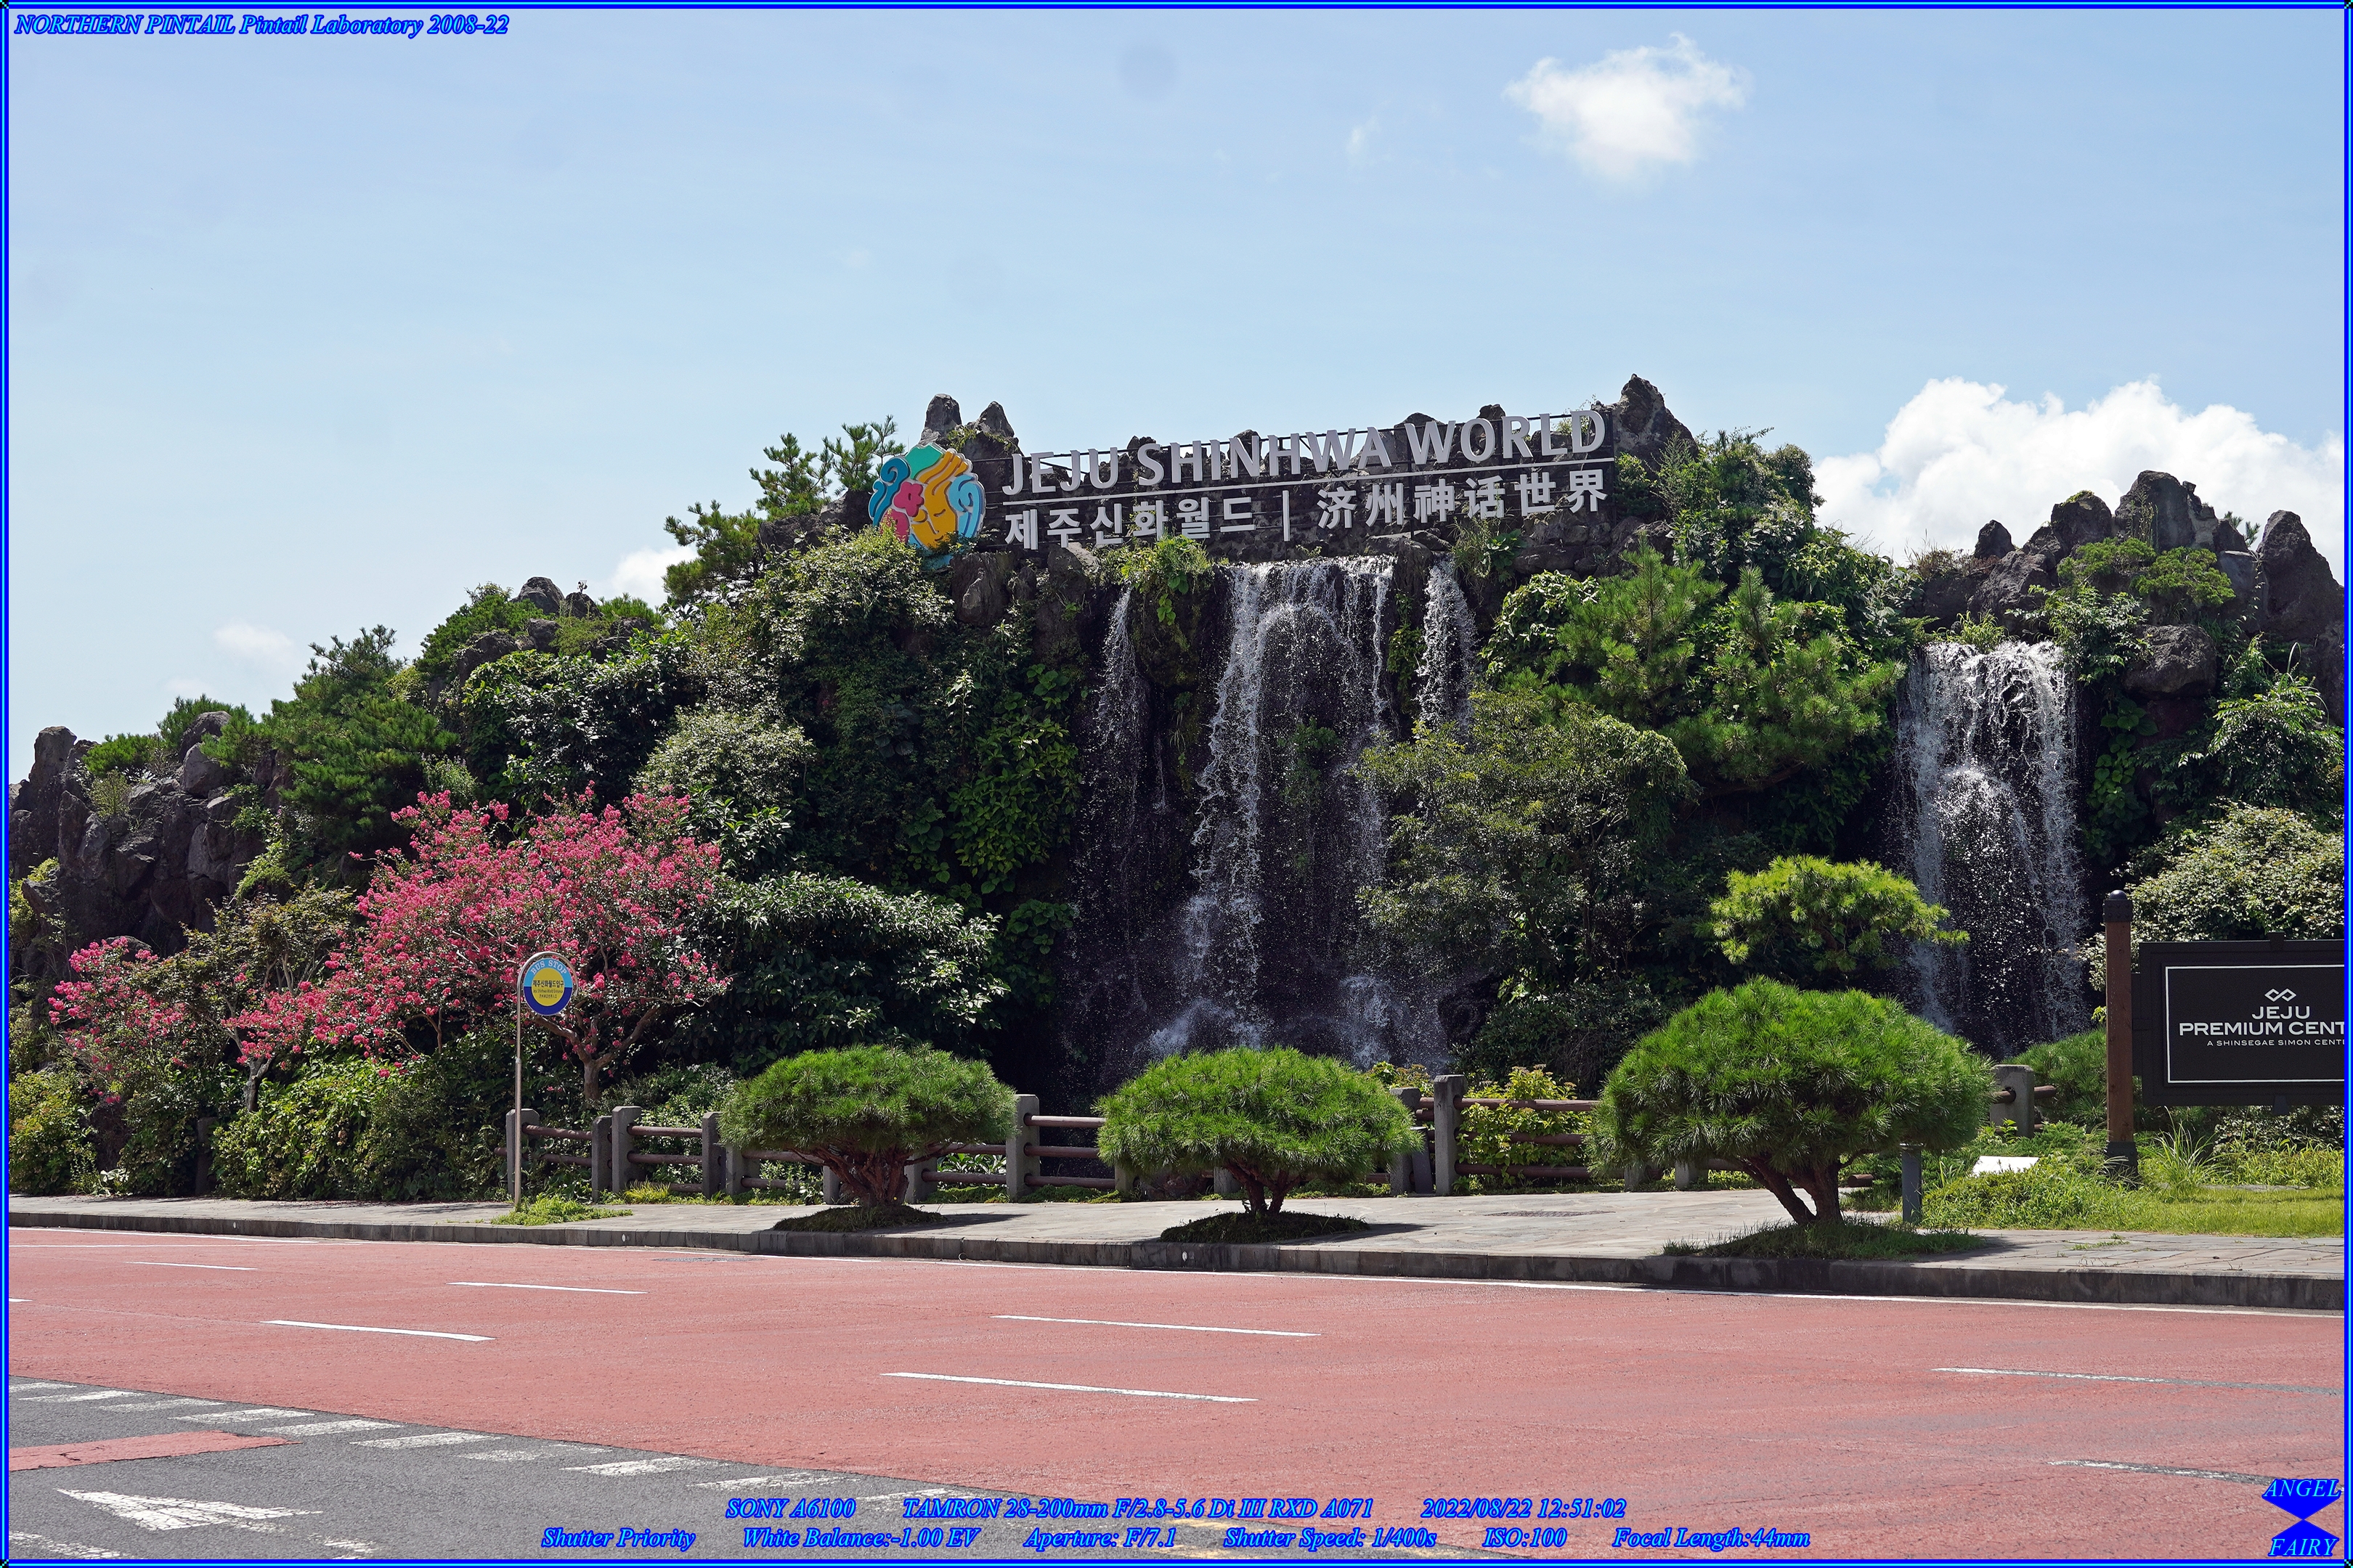Screen dimensions: 2353x1568
Task: Click the Korean text 제주신화월드 on the sign
Action: [x=1129, y=522]
